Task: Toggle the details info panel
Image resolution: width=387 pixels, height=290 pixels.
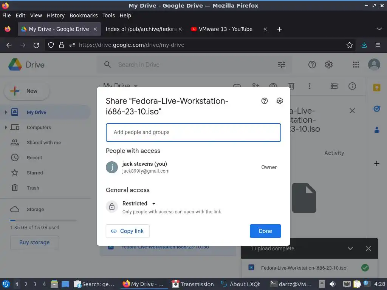Action: pos(352,86)
